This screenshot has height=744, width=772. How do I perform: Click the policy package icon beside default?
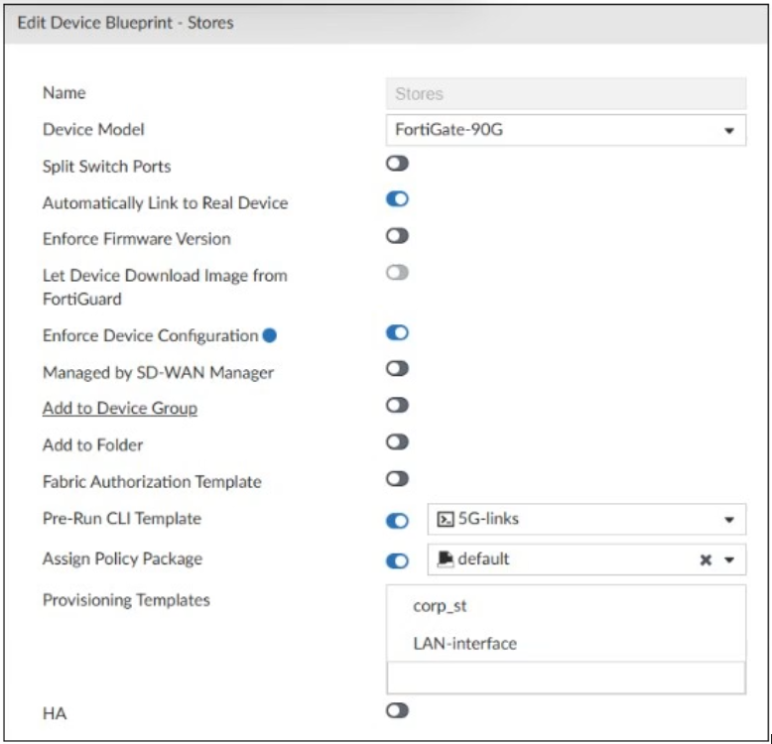[x=446, y=559]
